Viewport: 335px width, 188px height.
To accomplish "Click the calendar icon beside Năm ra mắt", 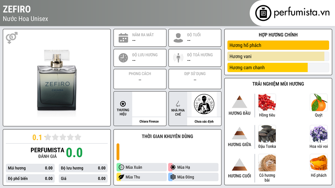I will click(x=123, y=38).
